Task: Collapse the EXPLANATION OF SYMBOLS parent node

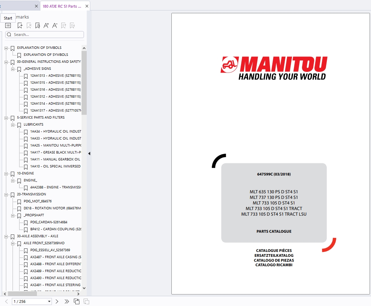Action: coord(6,48)
